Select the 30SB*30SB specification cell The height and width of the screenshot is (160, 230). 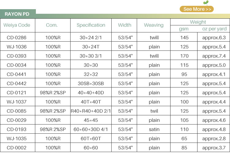pyautogui.click(x=91, y=84)
